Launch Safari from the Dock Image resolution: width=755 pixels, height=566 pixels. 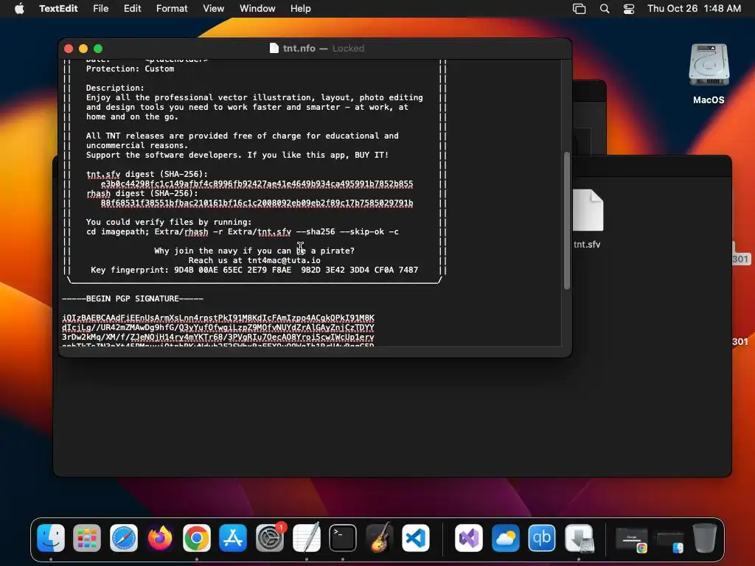(124, 538)
